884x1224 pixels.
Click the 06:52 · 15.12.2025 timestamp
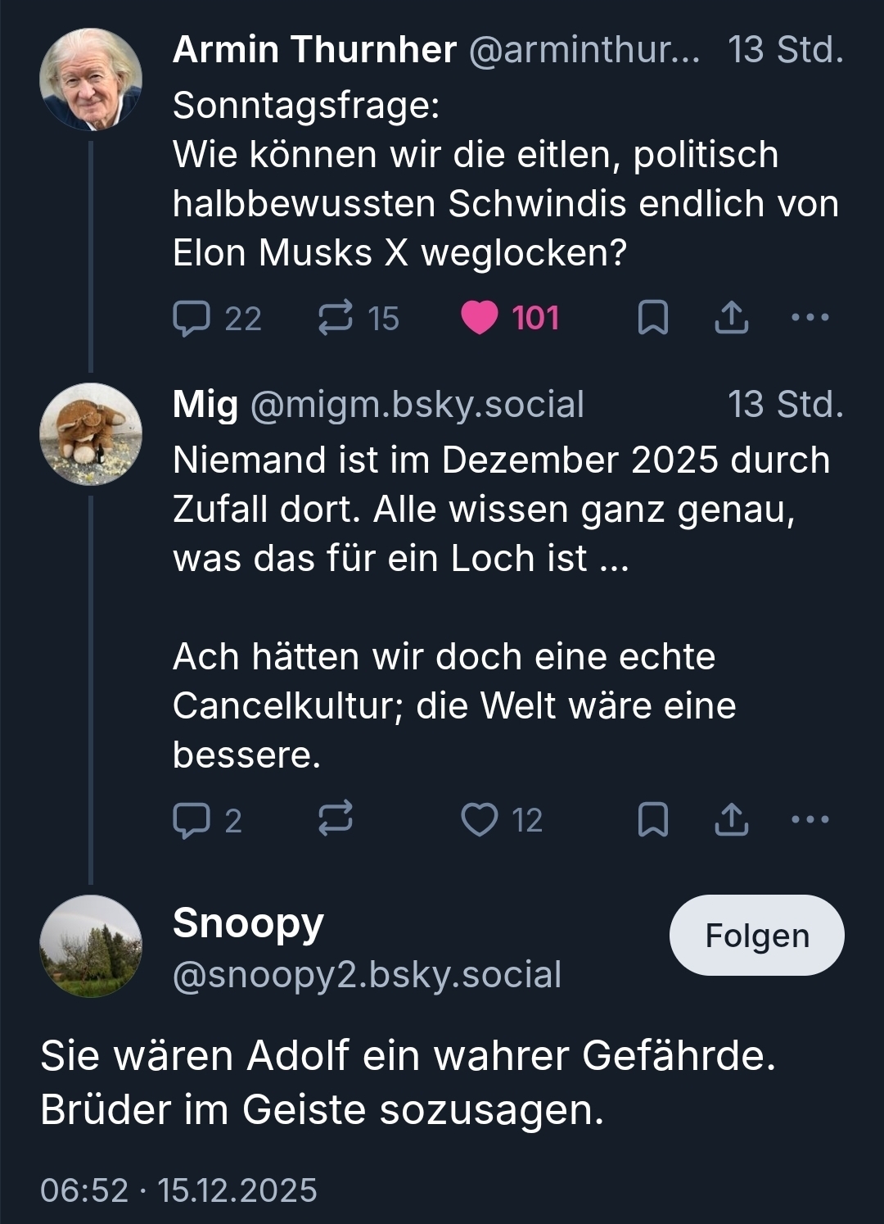click(178, 1190)
